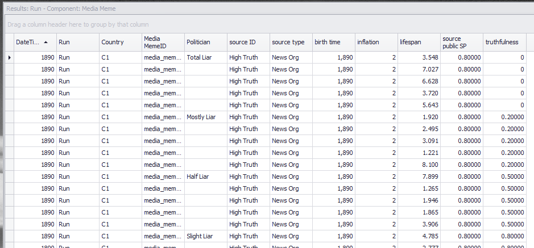
Task: Click the Country column header
Action: (x=121, y=42)
